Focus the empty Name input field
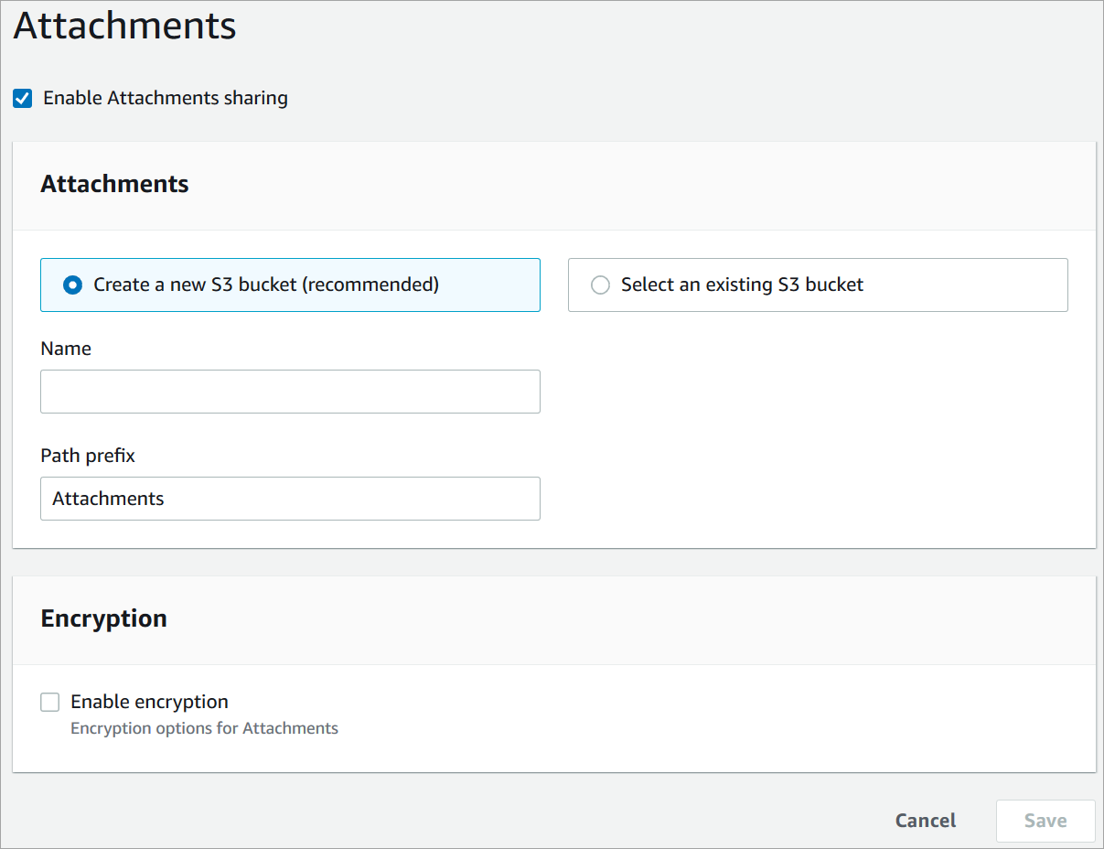 pos(290,392)
